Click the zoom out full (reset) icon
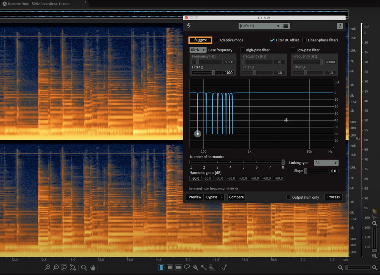Viewport: 380px width, 275px height. pos(73,267)
